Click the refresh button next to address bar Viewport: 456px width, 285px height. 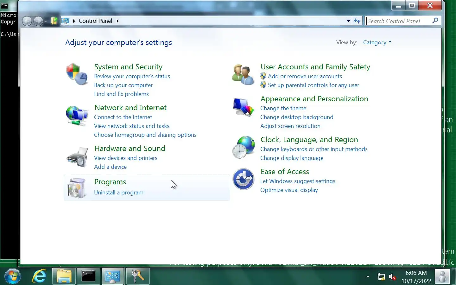click(357, 21)
